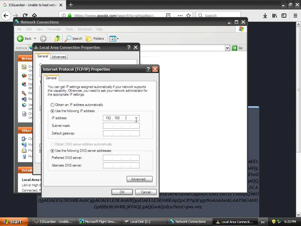This screenshot has width=301, height=226.
Task: Open Firefox library icon
Action: tap(275, 16)
